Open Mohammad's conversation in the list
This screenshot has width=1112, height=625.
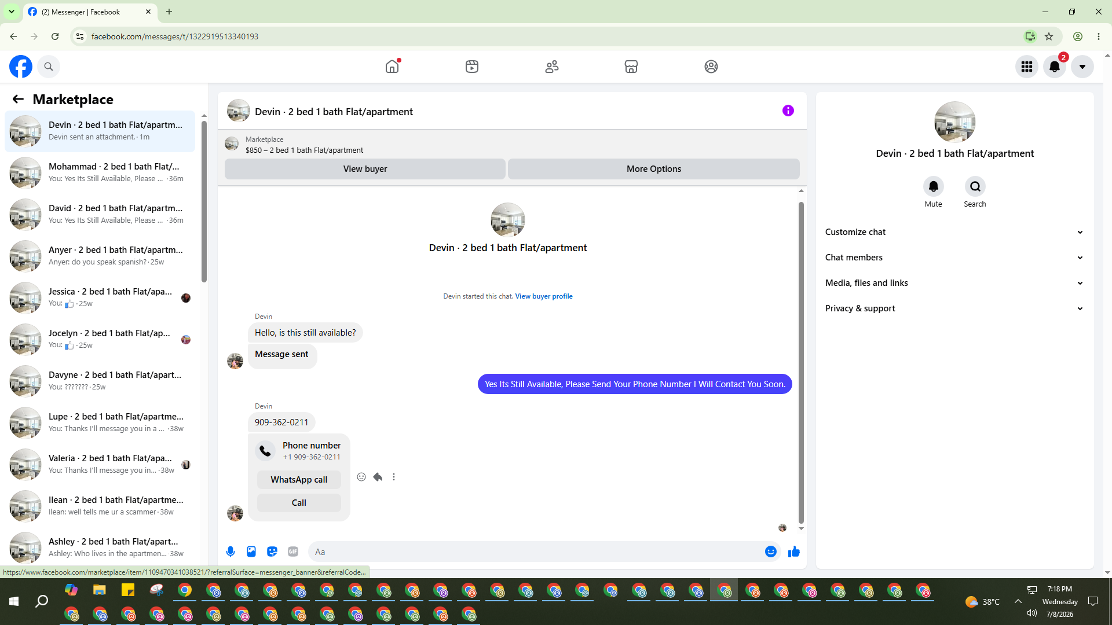pyautogui.click(x=100, y=172)
